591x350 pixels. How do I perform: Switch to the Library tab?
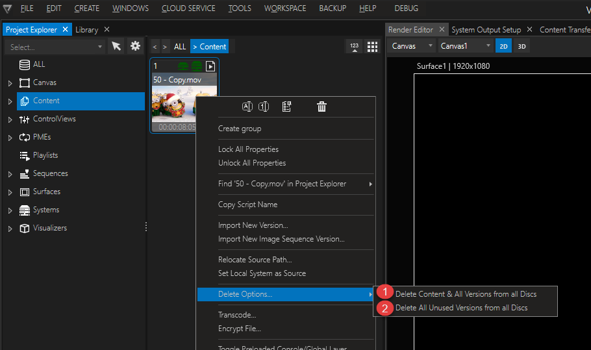[x=86, y=30]
